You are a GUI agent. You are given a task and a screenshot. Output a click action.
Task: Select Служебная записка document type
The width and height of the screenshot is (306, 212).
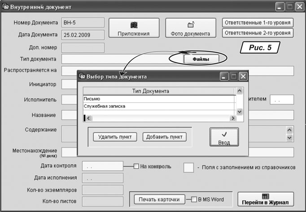coord(159,106)
